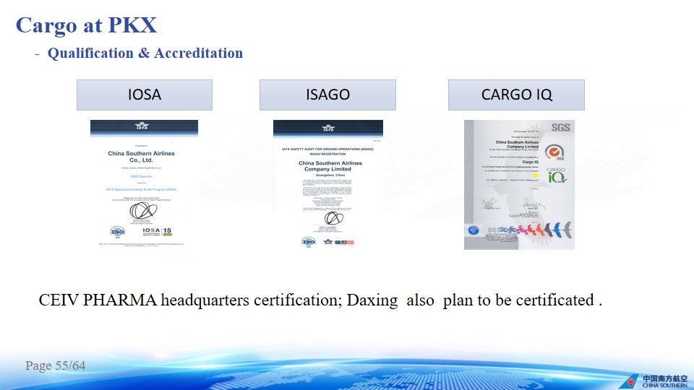This screenshot has width=694, height=390.
Task: Click "China Southern Airlines Company Limited" on ISAGO certificate
Action: pos(330,166)
